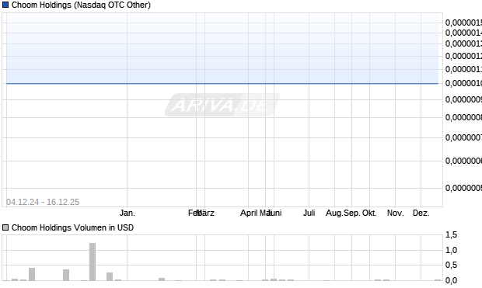Screen dimensions: 482x288
Task: Click the 'Sep.' month label
Action: [x=352, y=213]
